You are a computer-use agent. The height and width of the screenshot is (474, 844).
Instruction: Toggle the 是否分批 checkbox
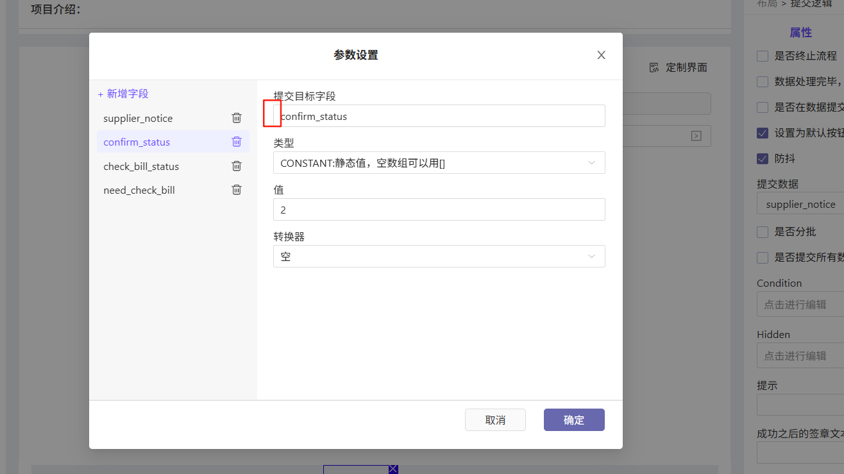pyautogui.click(x=763, y=232)
